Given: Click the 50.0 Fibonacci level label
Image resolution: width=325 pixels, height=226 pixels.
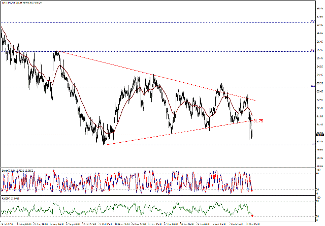Looking at the screenshot, I should click(x=312, y=21).
